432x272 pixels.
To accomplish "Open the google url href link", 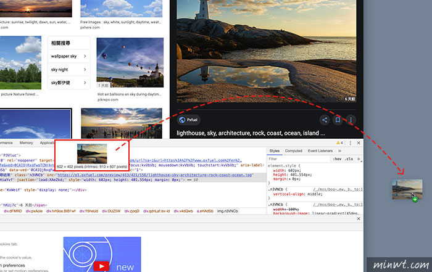I will click(x=185, y=160).
